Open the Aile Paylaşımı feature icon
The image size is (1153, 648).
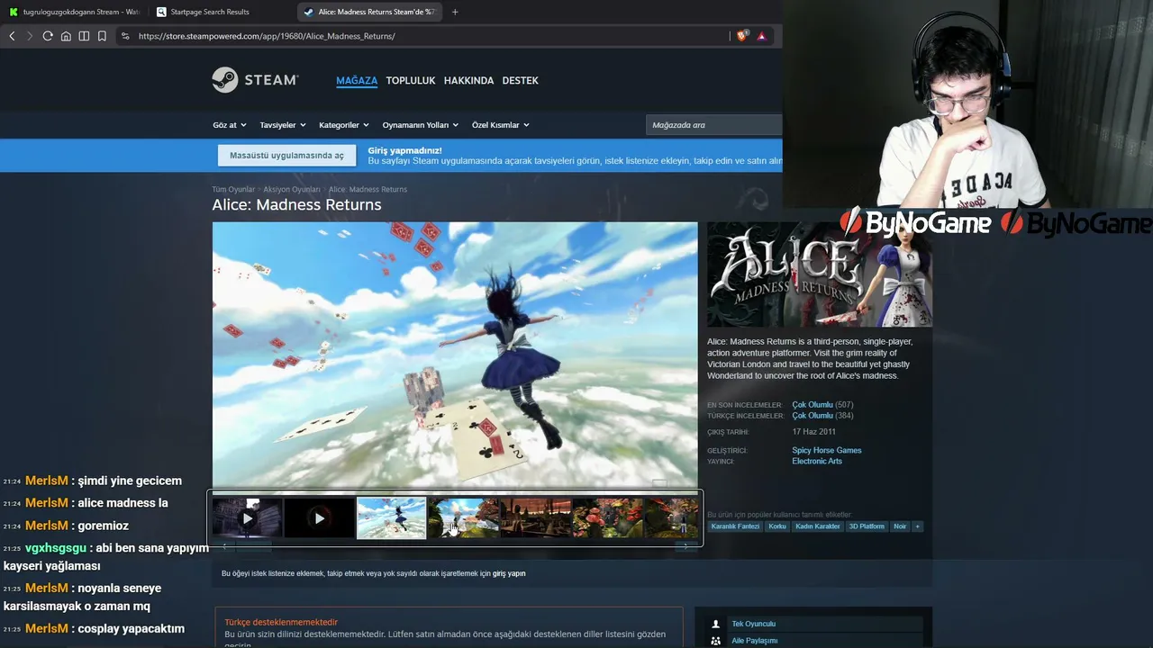pos(716,641)
